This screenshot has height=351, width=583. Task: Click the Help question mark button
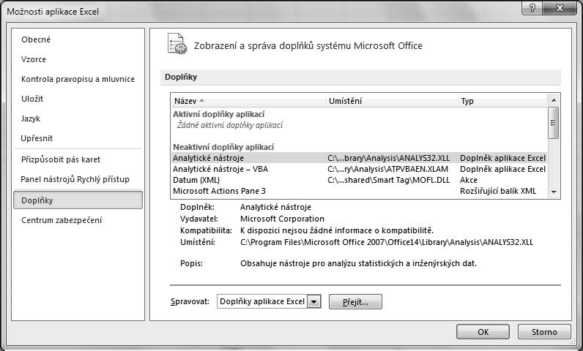532,8
